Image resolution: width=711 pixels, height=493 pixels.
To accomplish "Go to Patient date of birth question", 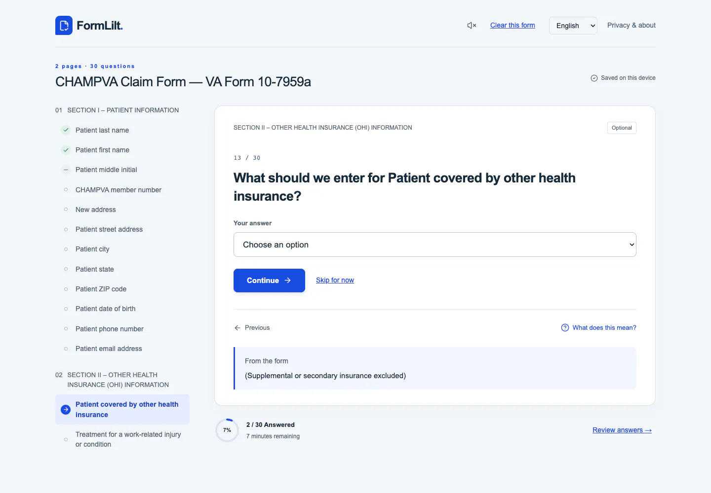I will [106, 309].
